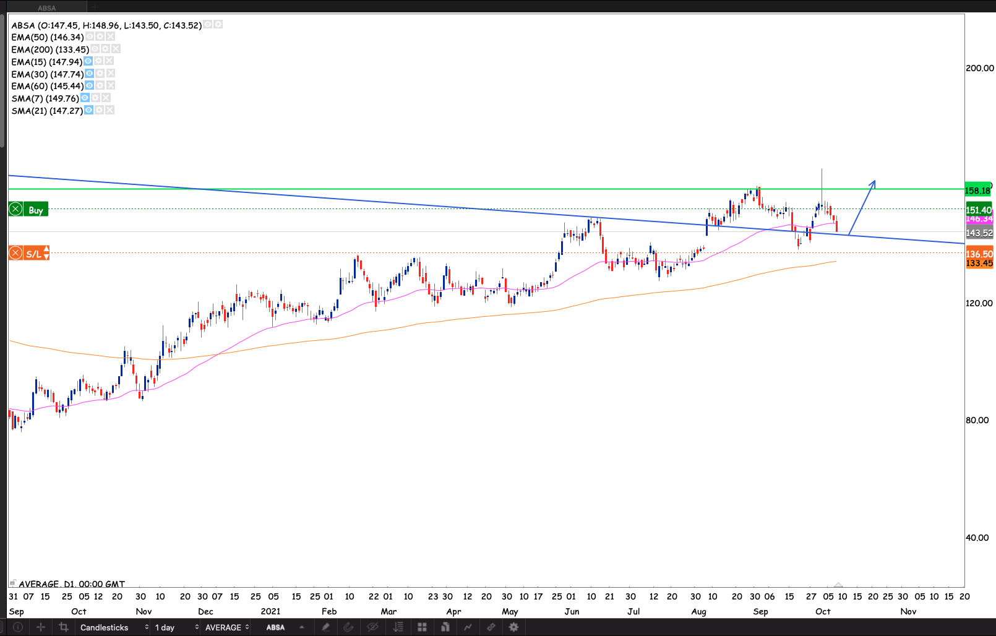The image size is (996, 636).
Task: Show or hide the EMA(50) line
Action: tap(90, 37)
